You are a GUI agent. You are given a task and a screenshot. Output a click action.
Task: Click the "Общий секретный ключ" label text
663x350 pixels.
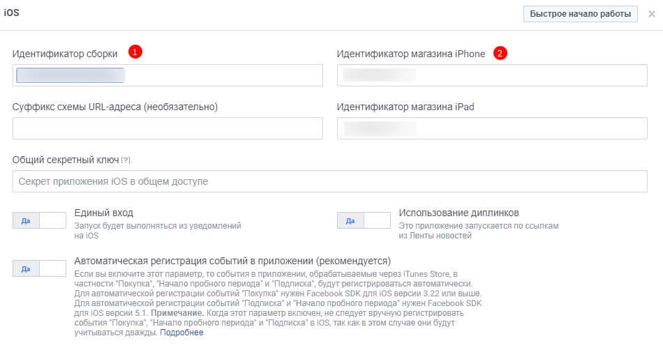click(66, 160)
